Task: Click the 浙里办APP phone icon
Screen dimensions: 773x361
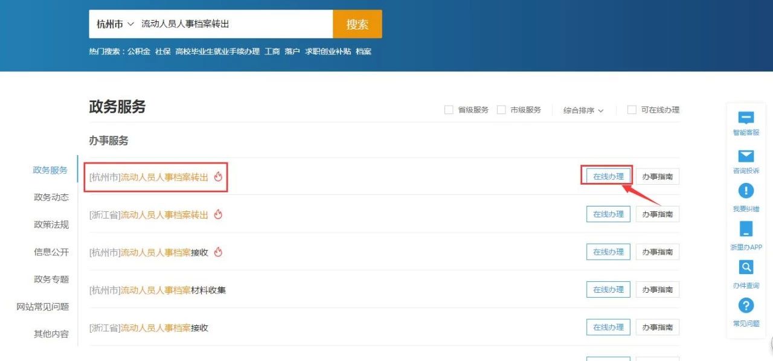Action: [746, 229]
